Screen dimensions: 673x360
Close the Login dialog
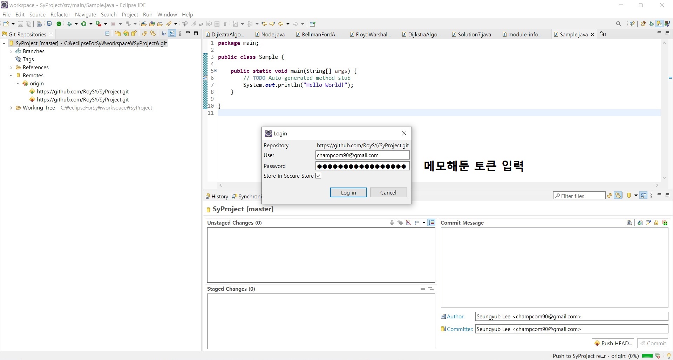click(404, 133)
